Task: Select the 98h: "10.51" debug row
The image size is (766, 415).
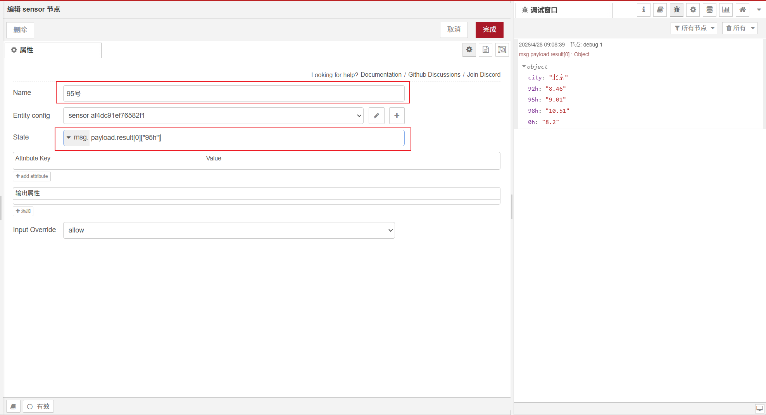Action: [x=549, y=111]
